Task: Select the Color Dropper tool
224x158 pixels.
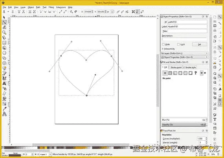Action: pyautogui.click(x=4, y=109)
